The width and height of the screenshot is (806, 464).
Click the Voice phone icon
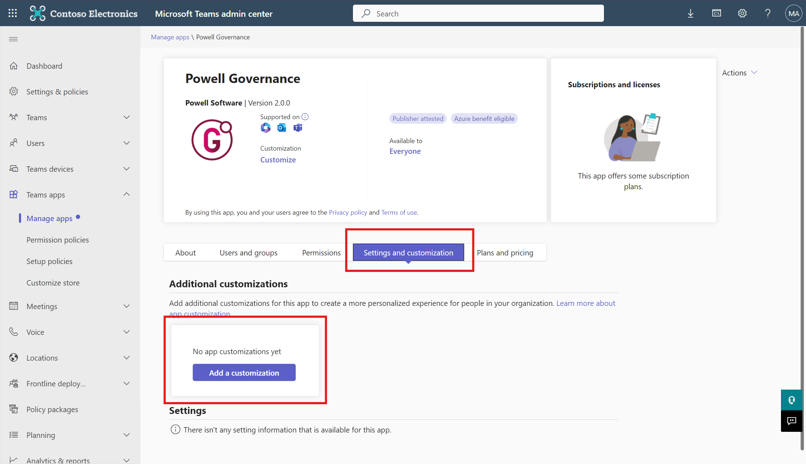pyautogui.click(x=14, y=332)
